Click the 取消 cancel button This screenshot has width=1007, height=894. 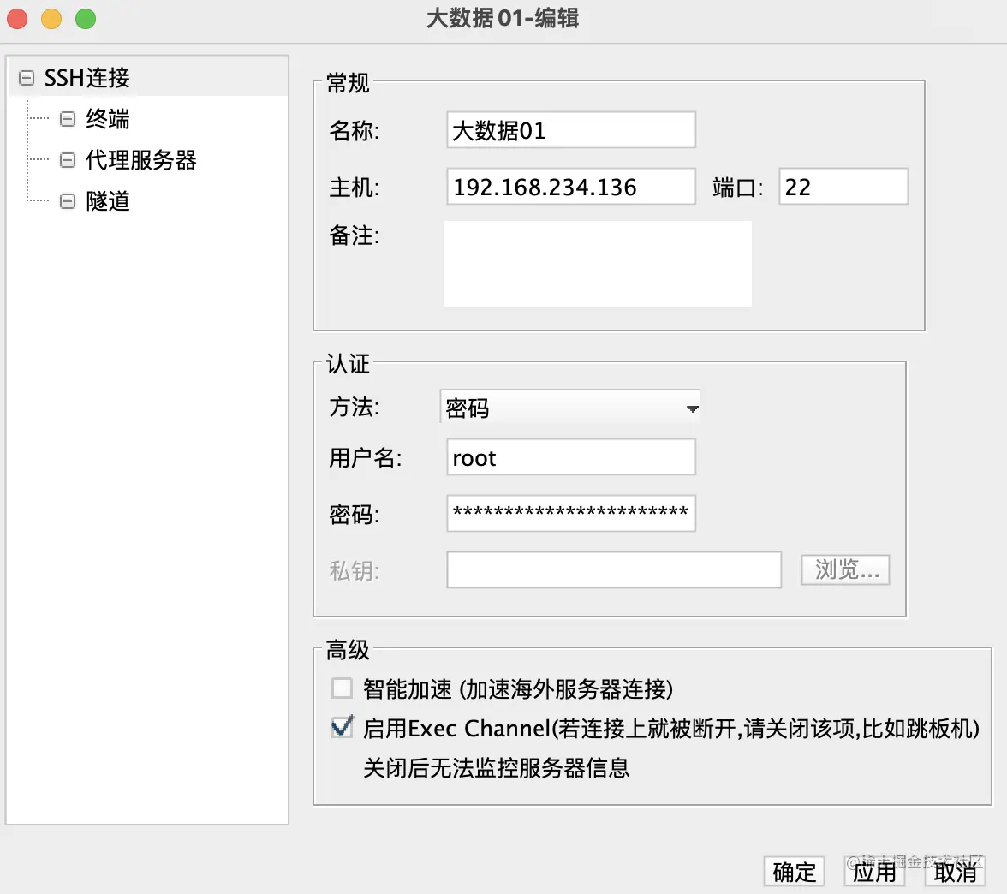[955, 872]
